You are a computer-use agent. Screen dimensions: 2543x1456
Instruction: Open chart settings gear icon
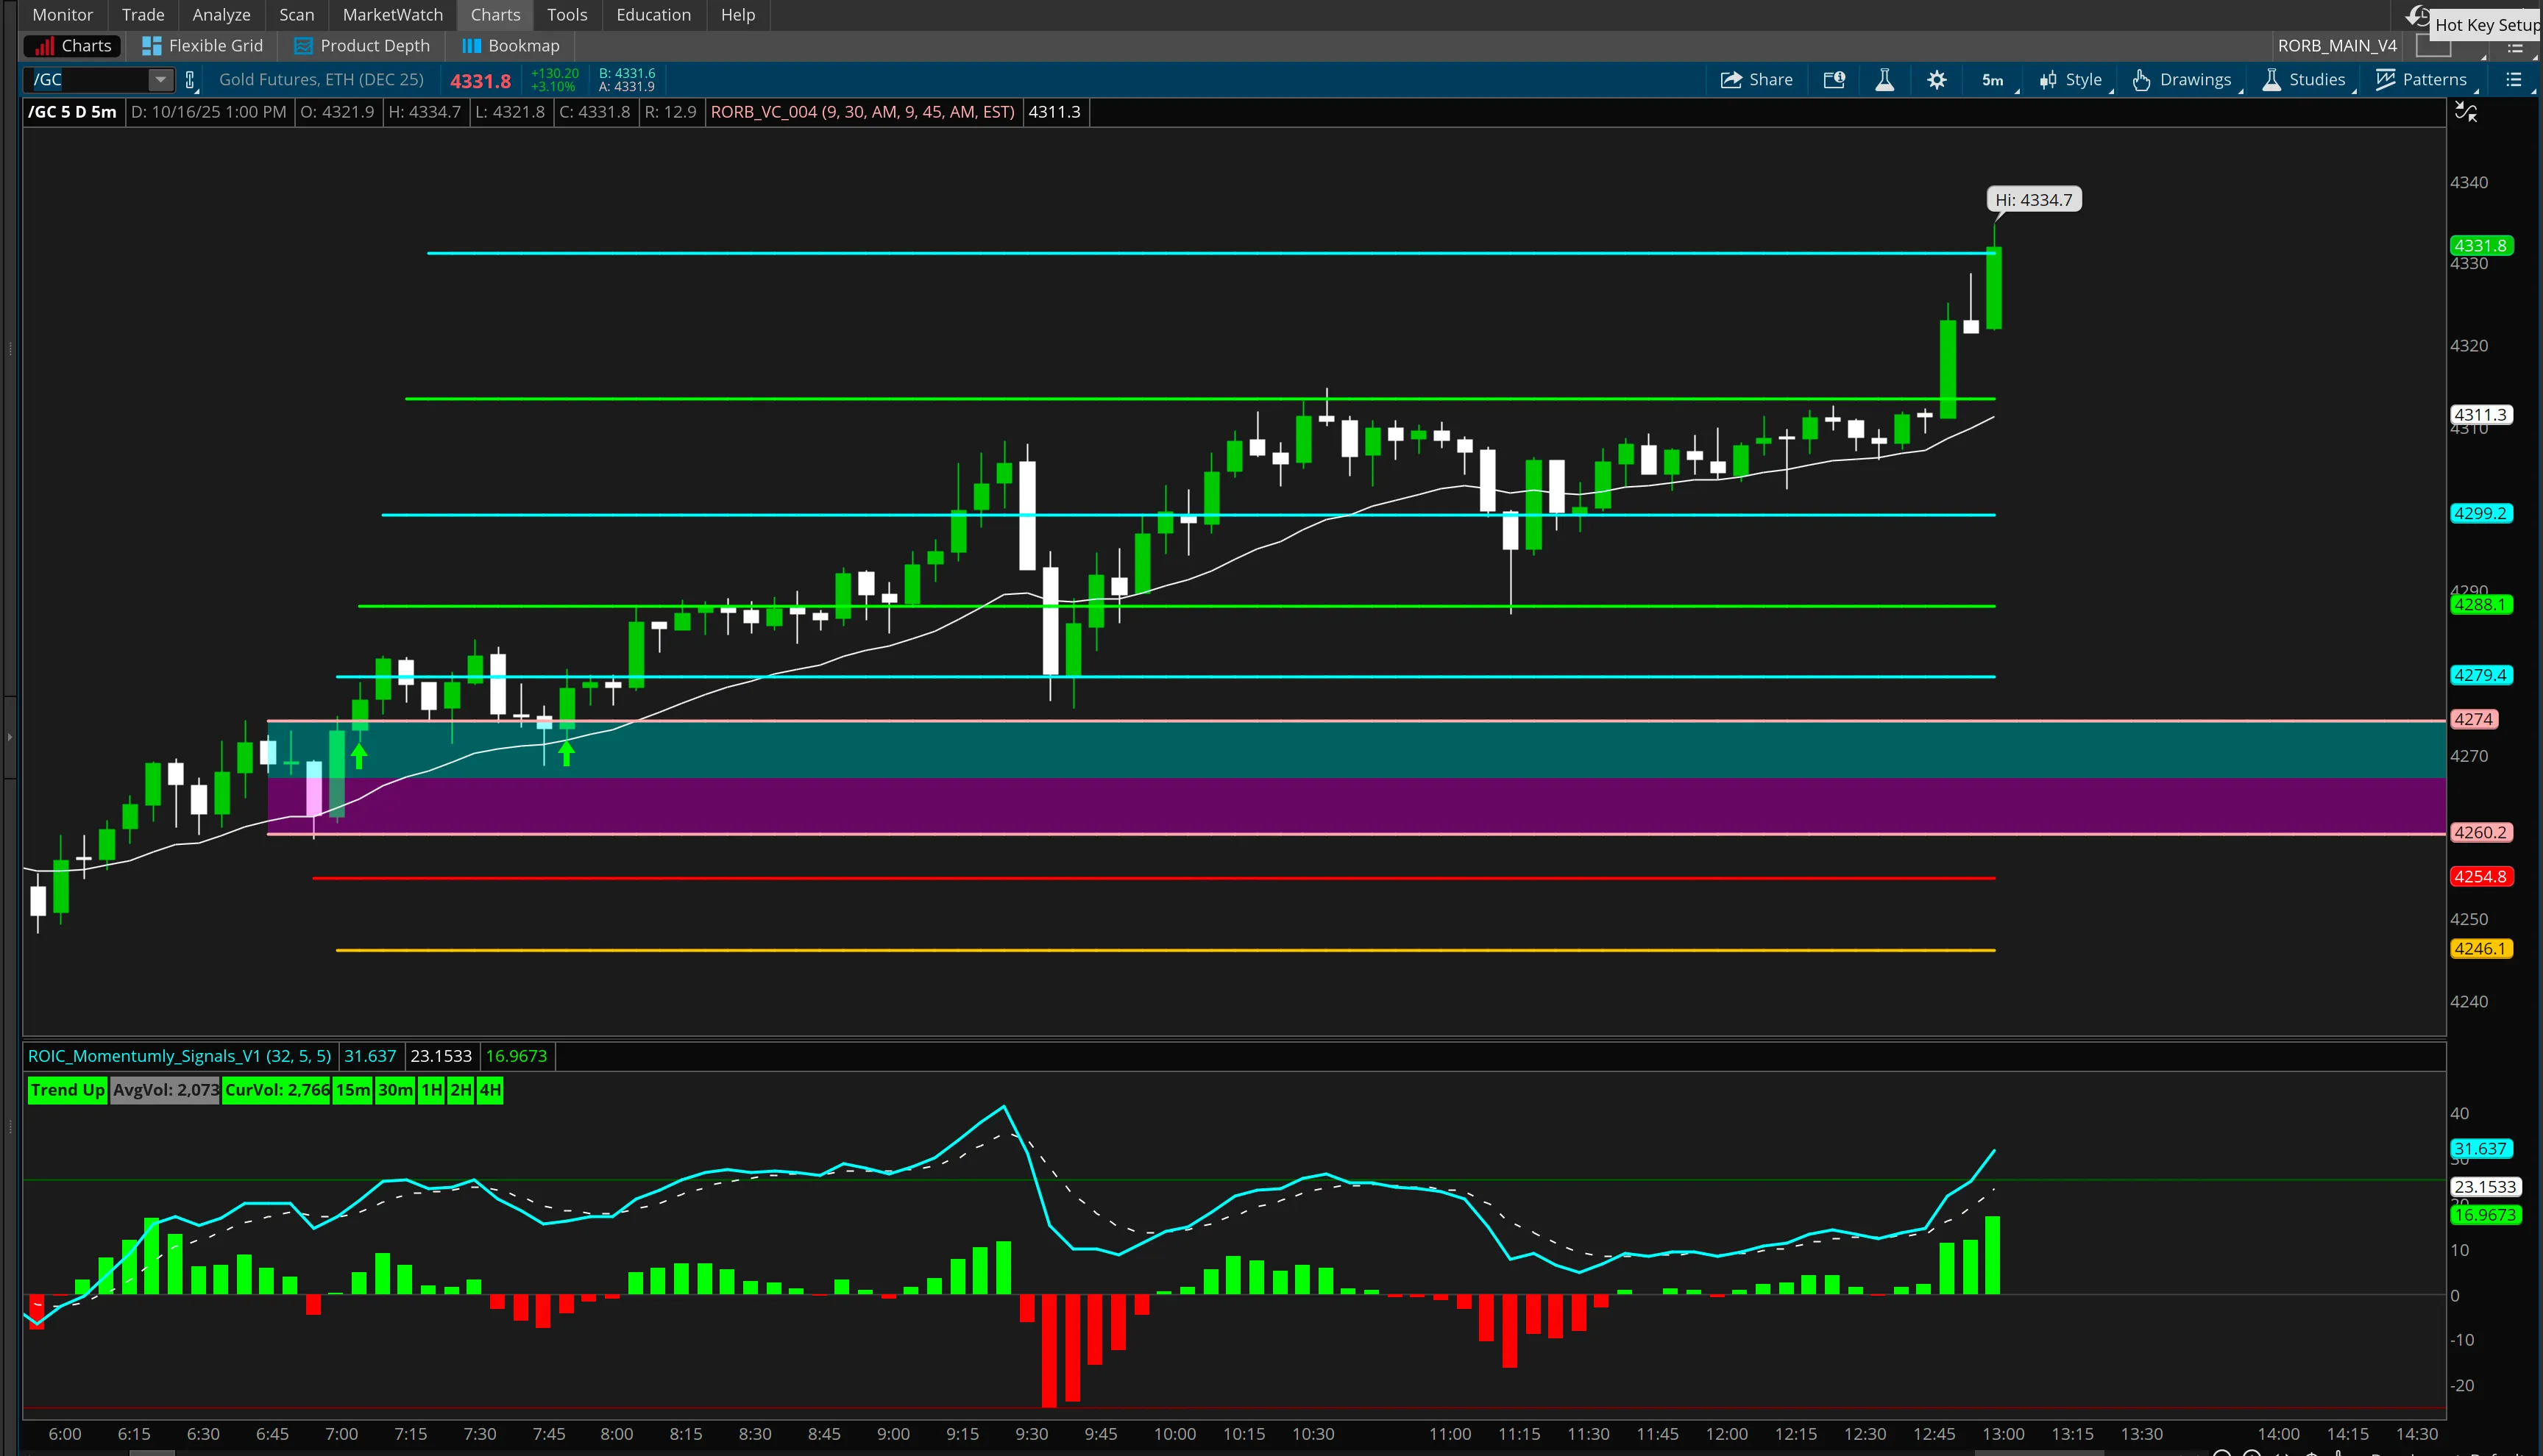[1937, 80]
